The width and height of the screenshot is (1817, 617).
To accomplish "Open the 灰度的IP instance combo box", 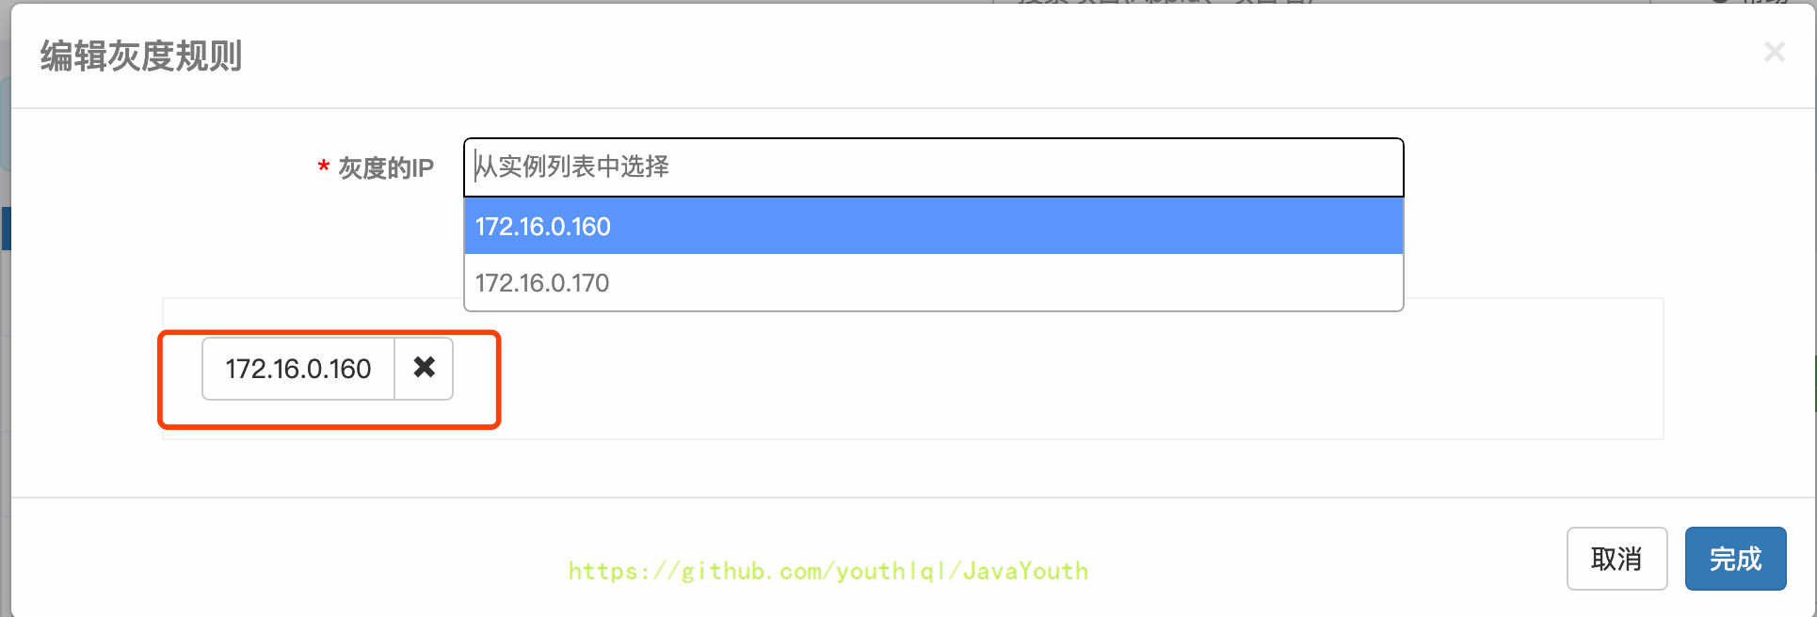I will [933, 167].
